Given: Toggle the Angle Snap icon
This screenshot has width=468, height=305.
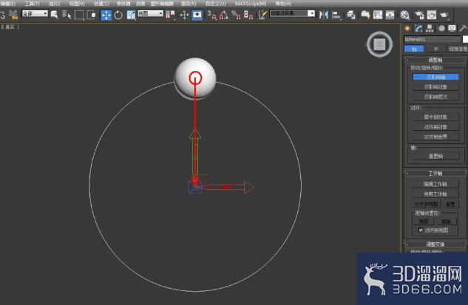Looking at the screenshot, I should coord(224,15).
